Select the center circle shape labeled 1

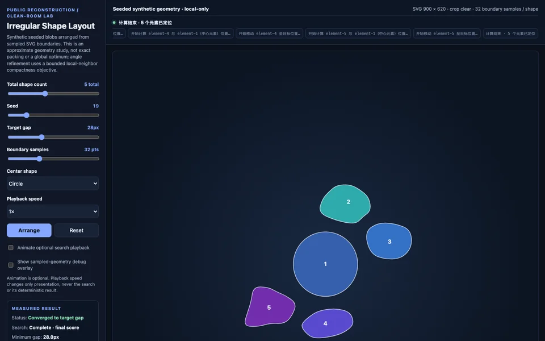[x=325, y=264]
